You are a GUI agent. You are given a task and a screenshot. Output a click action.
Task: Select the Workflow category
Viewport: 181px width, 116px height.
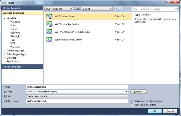pyautogui.click(x=15, y=47)
